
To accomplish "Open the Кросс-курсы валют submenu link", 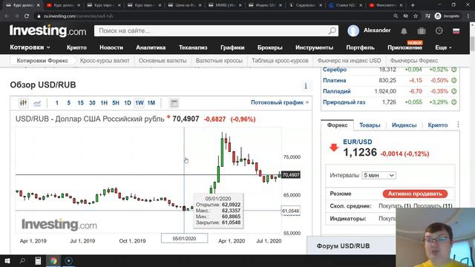I will click(x=105, y=61).
